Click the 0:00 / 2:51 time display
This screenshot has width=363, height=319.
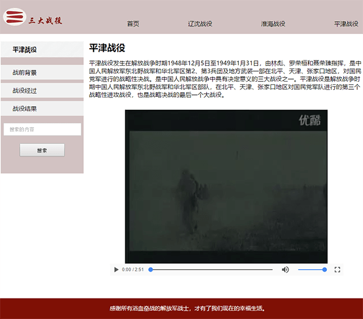pos(133,270)
